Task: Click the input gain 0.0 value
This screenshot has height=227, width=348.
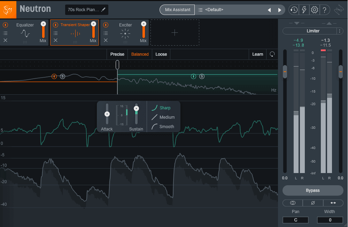Action: point(285,178)
